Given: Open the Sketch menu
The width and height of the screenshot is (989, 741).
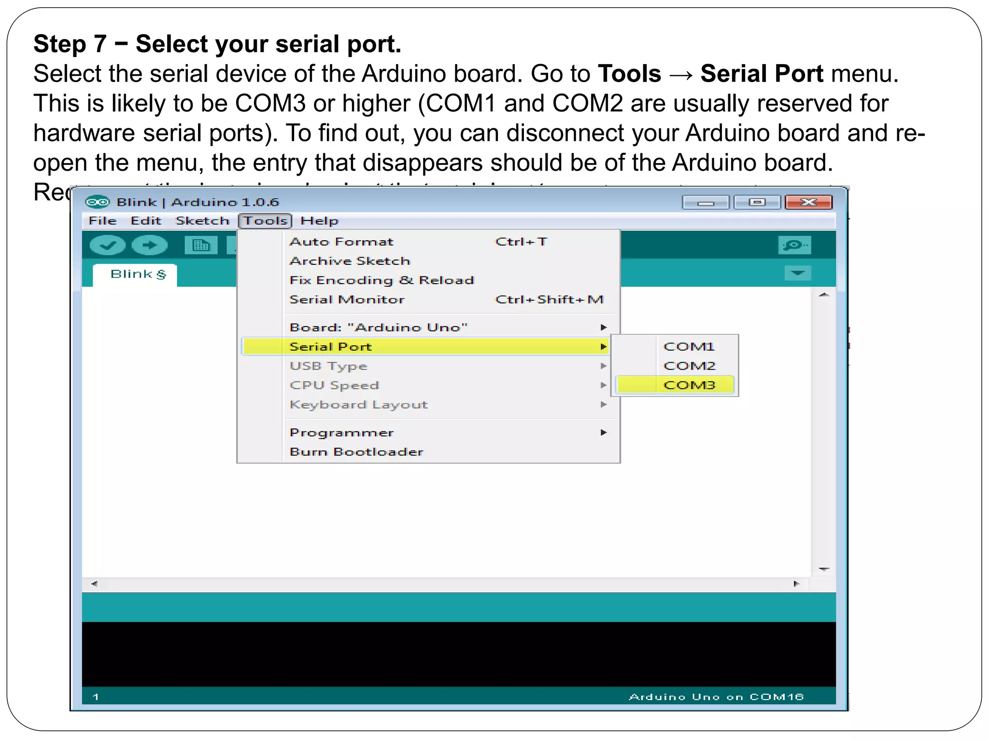Looking at the screenshot, I should pos(202,221).
